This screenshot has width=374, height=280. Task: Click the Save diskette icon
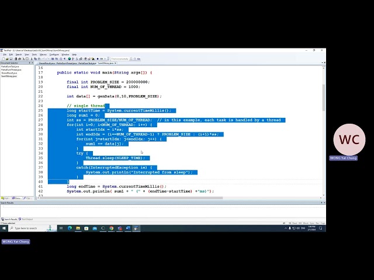tap(11, 59)
